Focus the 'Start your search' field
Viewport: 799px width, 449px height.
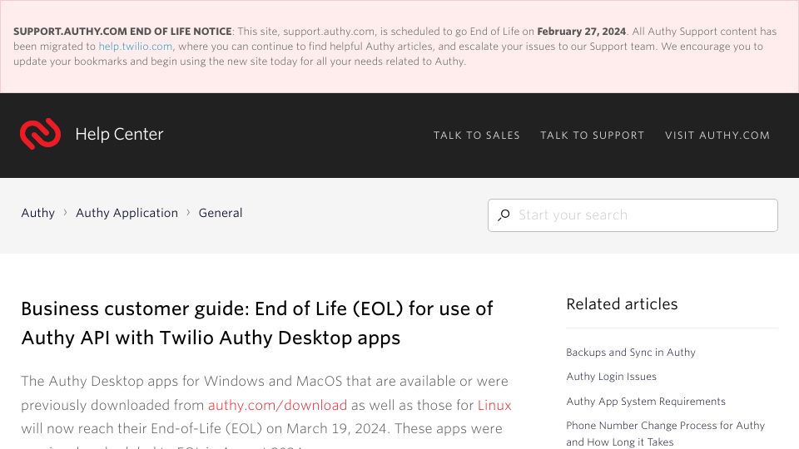(x=633, y=215)
